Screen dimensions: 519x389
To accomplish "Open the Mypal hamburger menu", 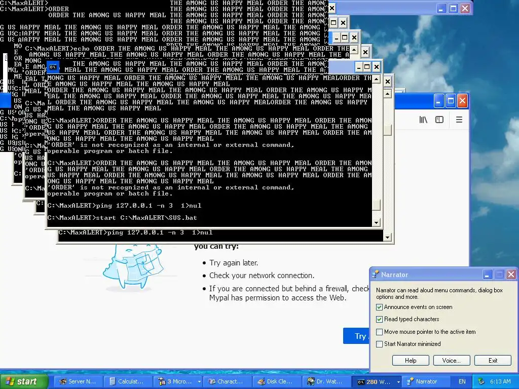I will click(x=459, y=120).
